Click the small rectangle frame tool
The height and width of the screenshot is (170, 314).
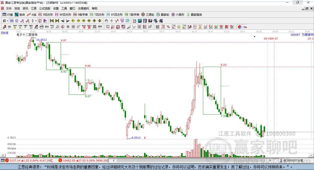(108, 27)
